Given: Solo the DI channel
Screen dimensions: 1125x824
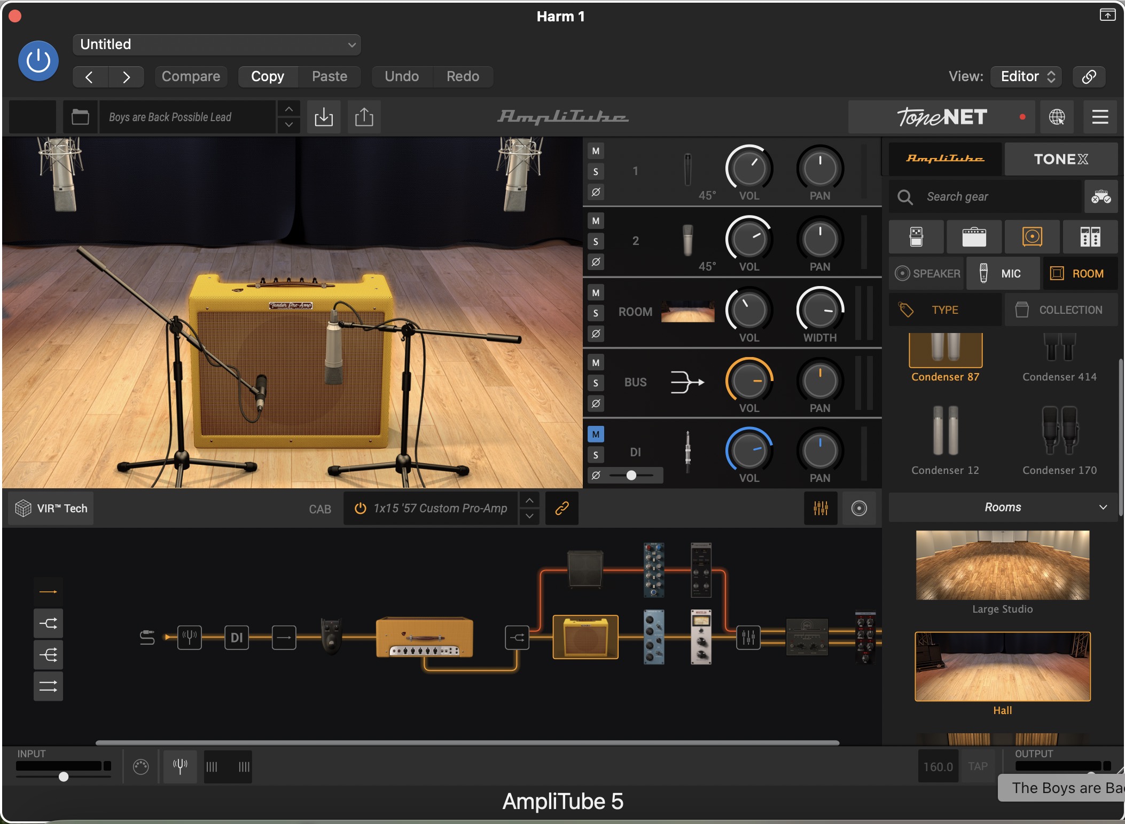Looking at the screenshot, I should click(x=596, y=455).
